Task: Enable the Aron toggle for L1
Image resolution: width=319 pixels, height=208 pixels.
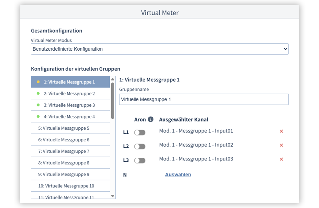Action: [x=140, y=133]
